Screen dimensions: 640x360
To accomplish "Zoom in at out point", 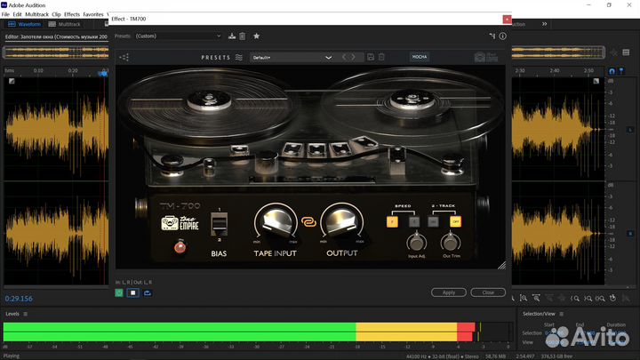I will 588,299.
